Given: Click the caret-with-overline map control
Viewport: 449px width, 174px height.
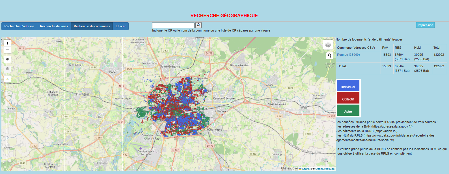Looking at the screenshot, I should pyautogui.click(x=7, y=79).
